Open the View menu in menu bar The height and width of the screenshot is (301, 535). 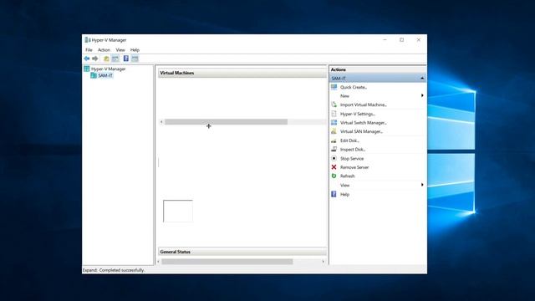[120, 50]
